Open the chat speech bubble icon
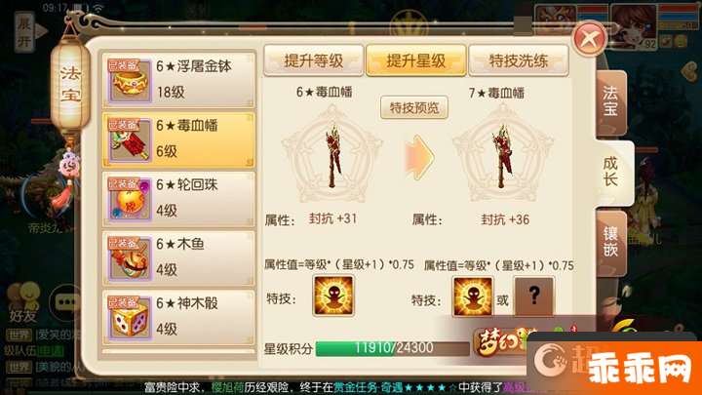The height and width of the screenshot is (395, 702). point(67,302)
